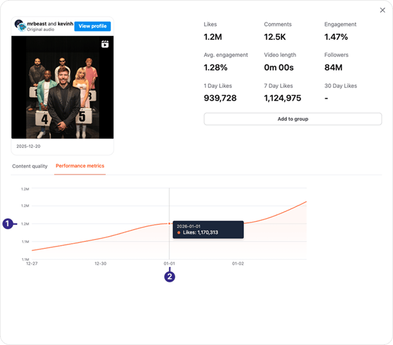Click the Followers 84M statistic
Viewport: 393px width, 345px height.
click(x=333, y=67)
